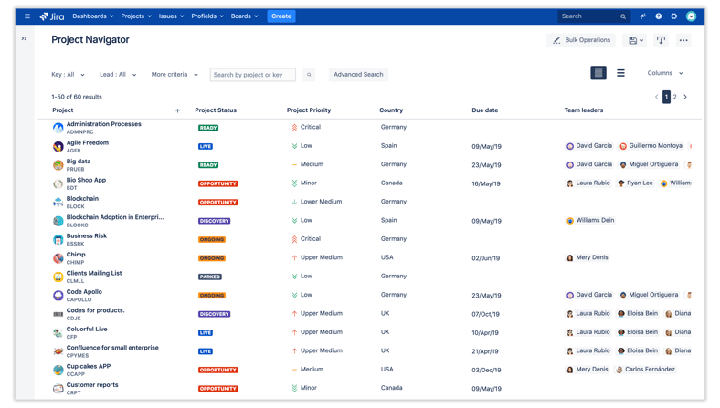
Task: Sort by Project Status column header
Action: (216, 110)
